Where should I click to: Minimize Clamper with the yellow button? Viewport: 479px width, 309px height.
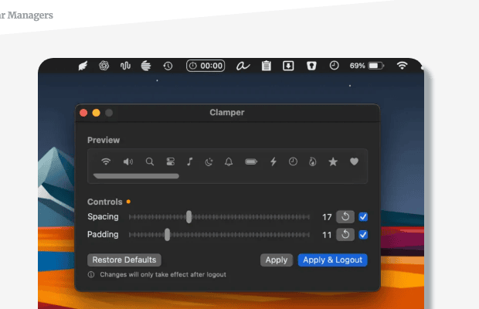[x=97, y=113]
